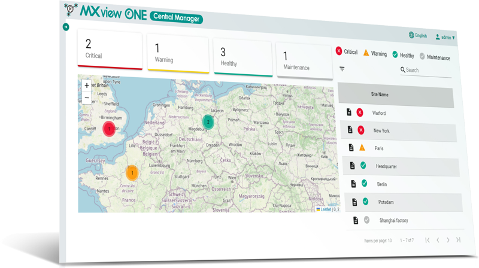Select the Watford site name
The image size is (479, 268).
tap(379, 113)
